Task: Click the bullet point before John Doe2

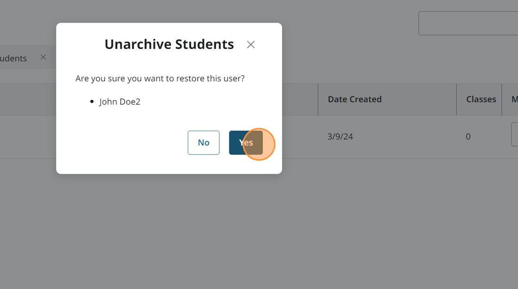Action: coord(92,102)
